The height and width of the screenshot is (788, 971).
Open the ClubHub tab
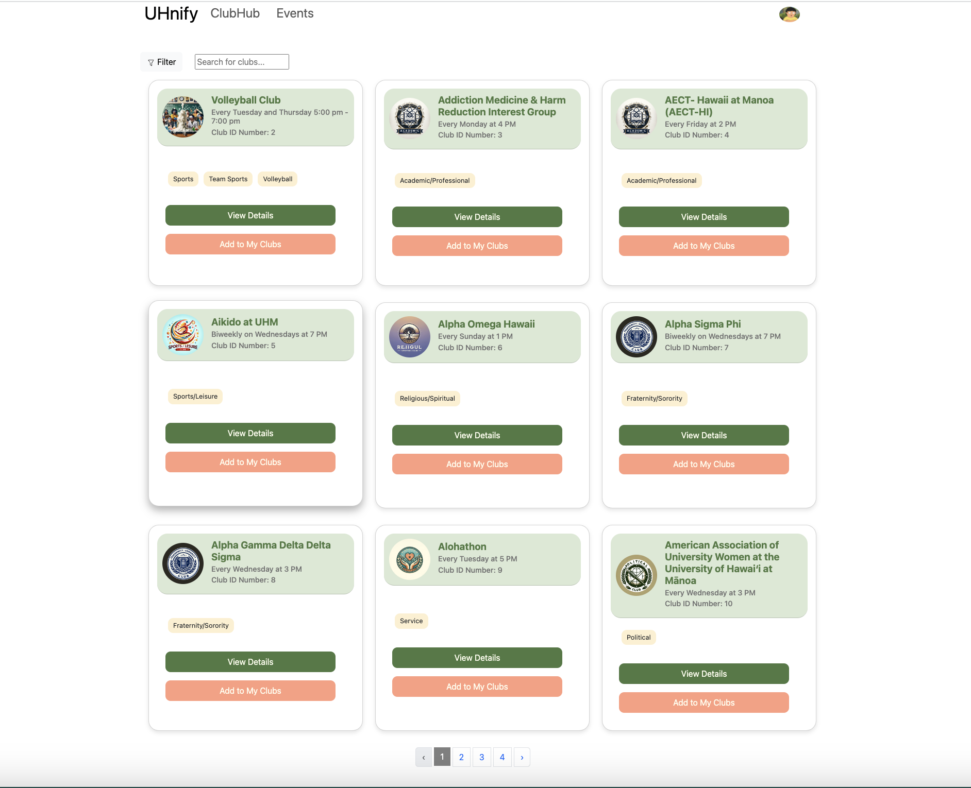tap(235, 13)
